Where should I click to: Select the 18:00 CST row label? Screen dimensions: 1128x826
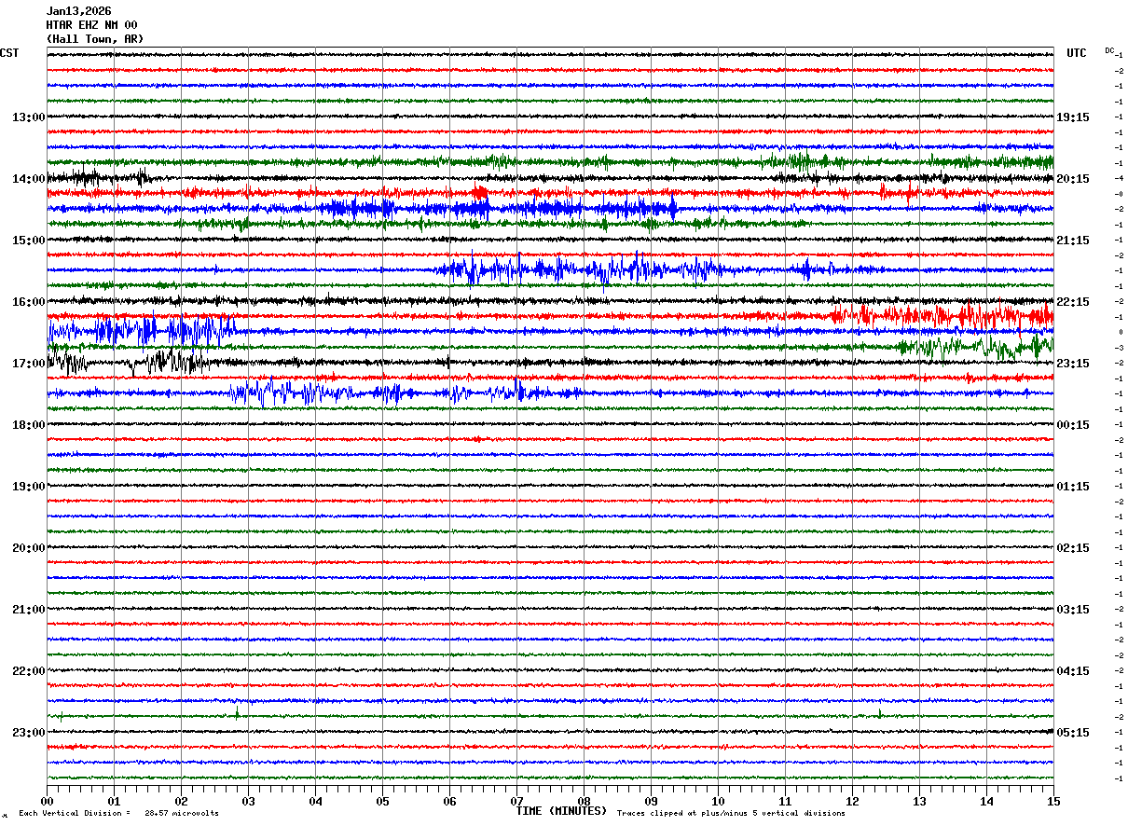point(28,425)
